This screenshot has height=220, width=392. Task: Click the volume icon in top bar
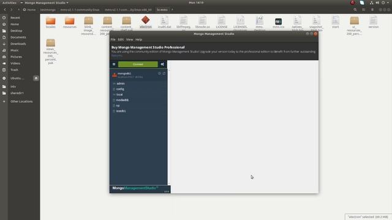(377, 2)
